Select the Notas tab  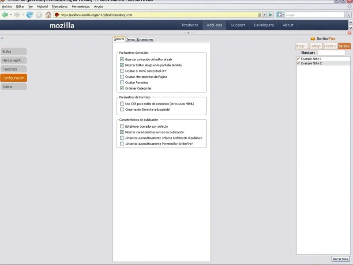click(x=344, y=46)
